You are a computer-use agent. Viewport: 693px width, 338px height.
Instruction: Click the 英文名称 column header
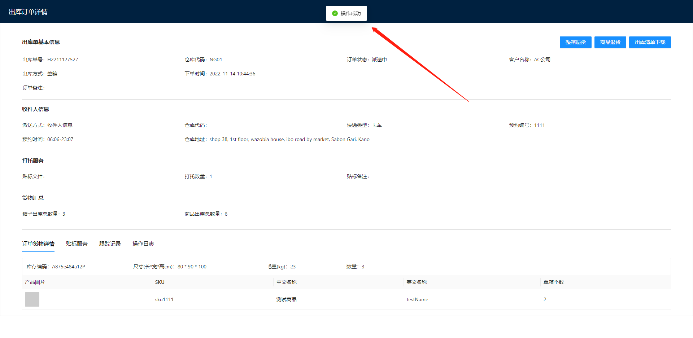[x=417, y=282]
